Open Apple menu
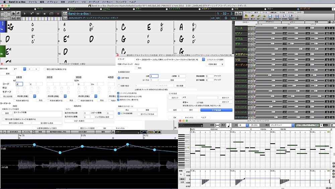The height and width of the screenshot is (189, 335). click(4, 2)
